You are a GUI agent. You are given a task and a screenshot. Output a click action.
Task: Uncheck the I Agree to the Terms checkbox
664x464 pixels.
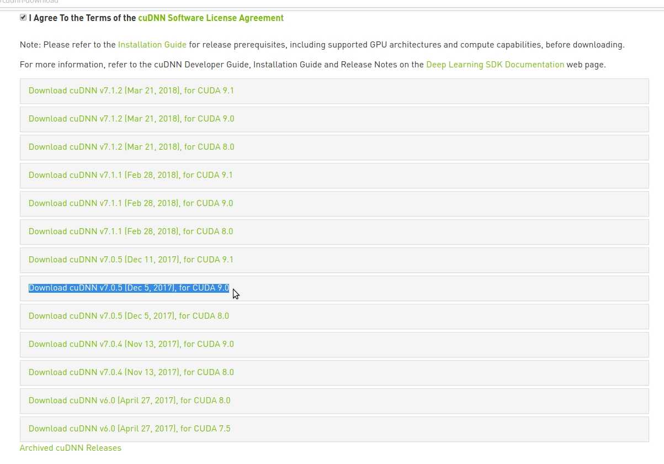pyautogui.click(x=23, y=18)
